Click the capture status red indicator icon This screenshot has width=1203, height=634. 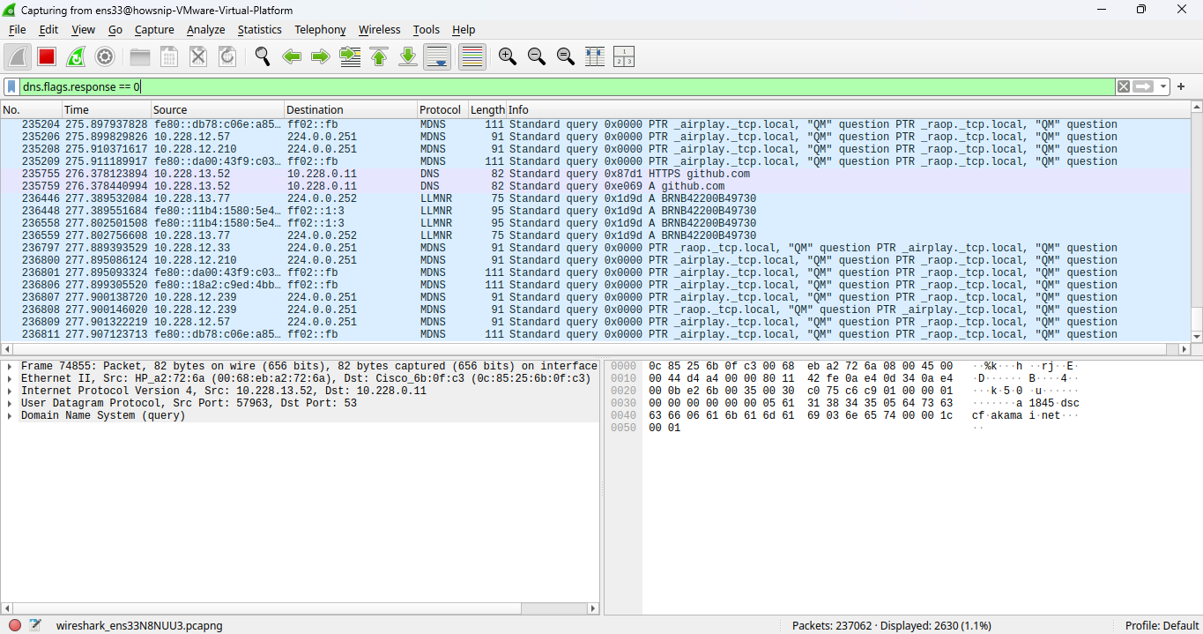pos(15,625)
